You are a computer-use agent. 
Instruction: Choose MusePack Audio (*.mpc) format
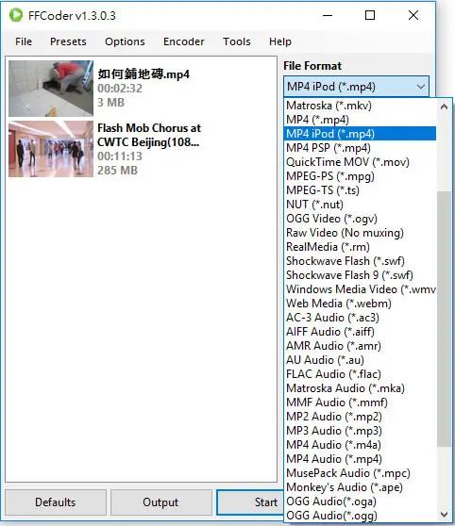(361, 473)
